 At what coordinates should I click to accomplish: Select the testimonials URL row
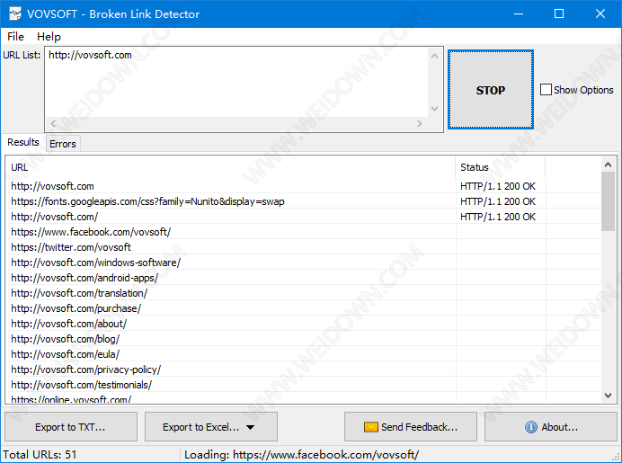[303, 385]
